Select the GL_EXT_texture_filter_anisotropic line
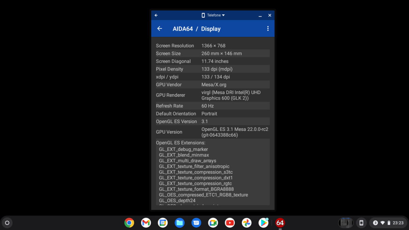This screenshot has height=230, width=409. point(194,167)
